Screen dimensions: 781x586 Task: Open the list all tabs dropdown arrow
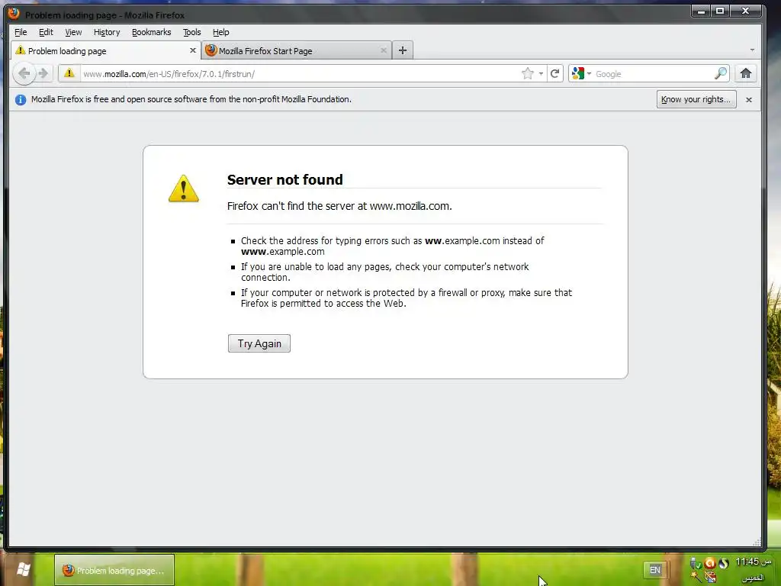coord(752,50)
